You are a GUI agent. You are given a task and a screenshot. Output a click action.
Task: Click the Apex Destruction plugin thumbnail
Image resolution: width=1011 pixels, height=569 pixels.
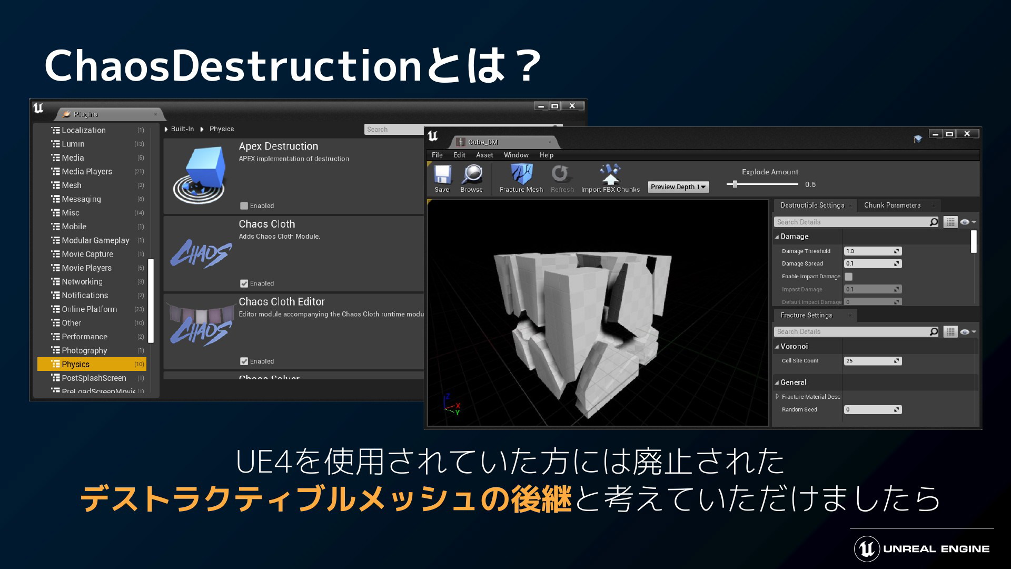[200, 175]
